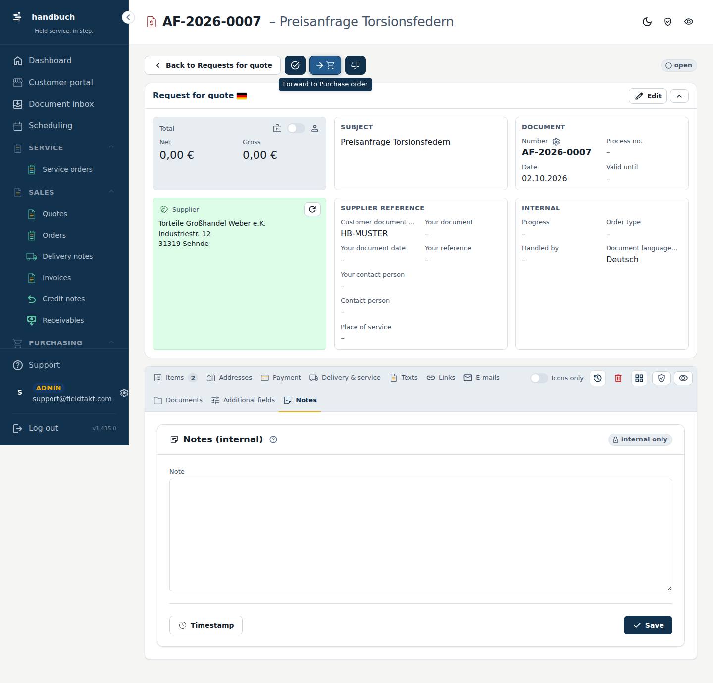Collapse the sidebar with the chevron

[x=128, y=17]
